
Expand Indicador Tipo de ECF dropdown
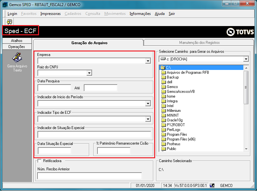click(x=148, y=119)
